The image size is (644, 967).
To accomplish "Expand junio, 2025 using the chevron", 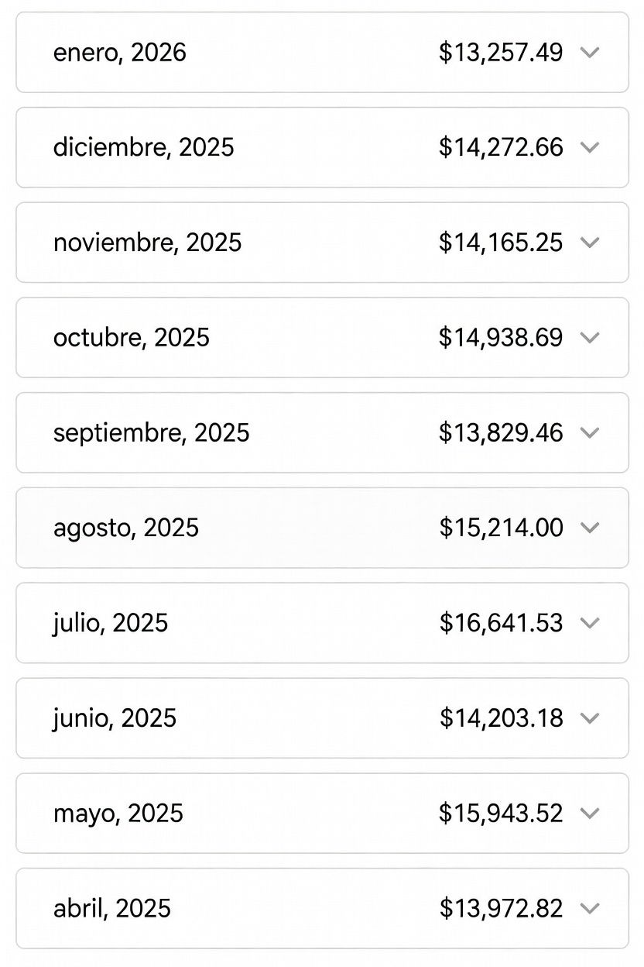I will (x=590, y=718).
